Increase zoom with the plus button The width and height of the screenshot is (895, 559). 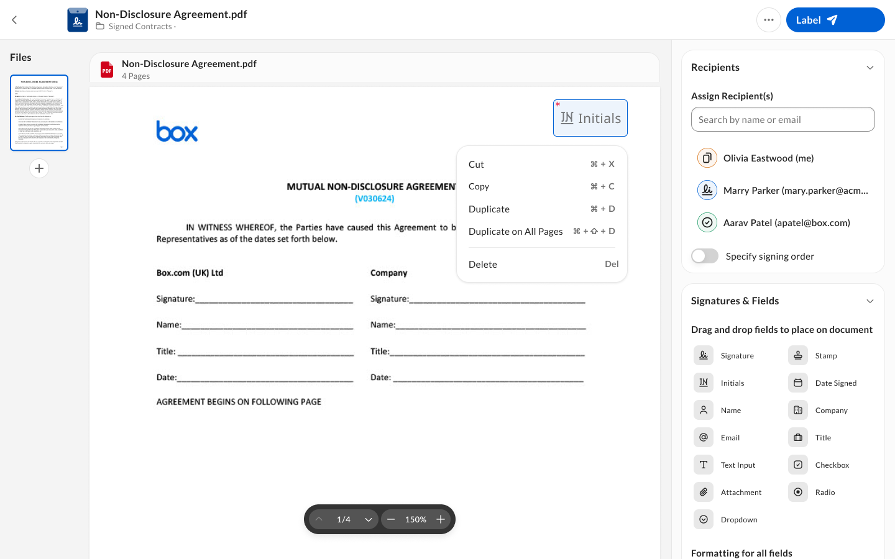pyautogui.click(x=441, y=519)
